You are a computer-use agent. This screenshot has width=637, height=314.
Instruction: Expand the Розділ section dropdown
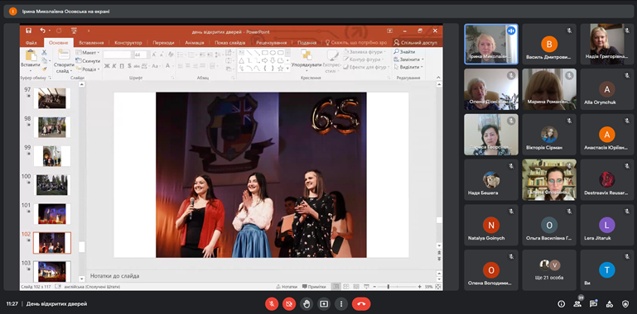click(x=87, y=69)
